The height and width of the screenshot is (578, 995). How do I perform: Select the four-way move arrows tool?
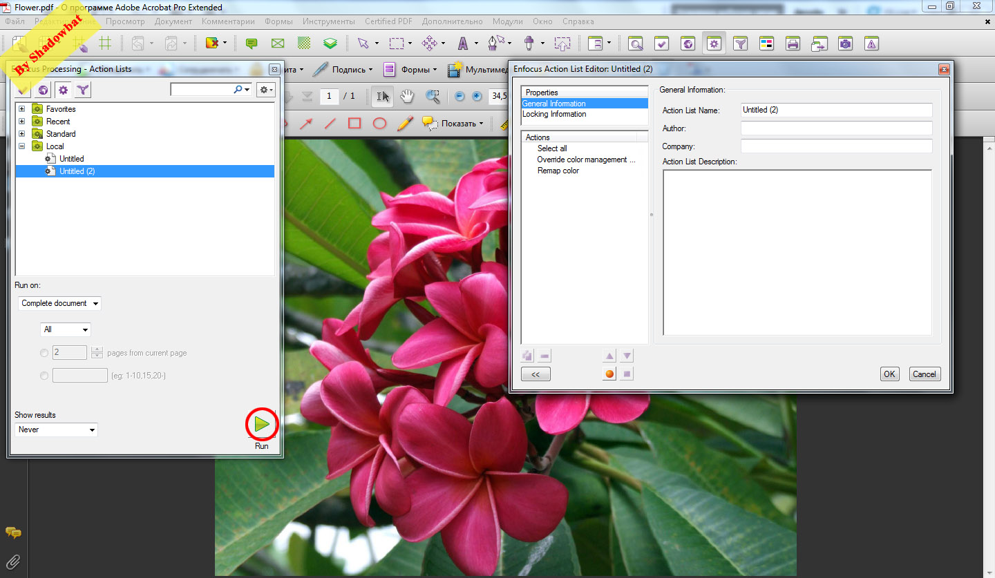(429, 44)
